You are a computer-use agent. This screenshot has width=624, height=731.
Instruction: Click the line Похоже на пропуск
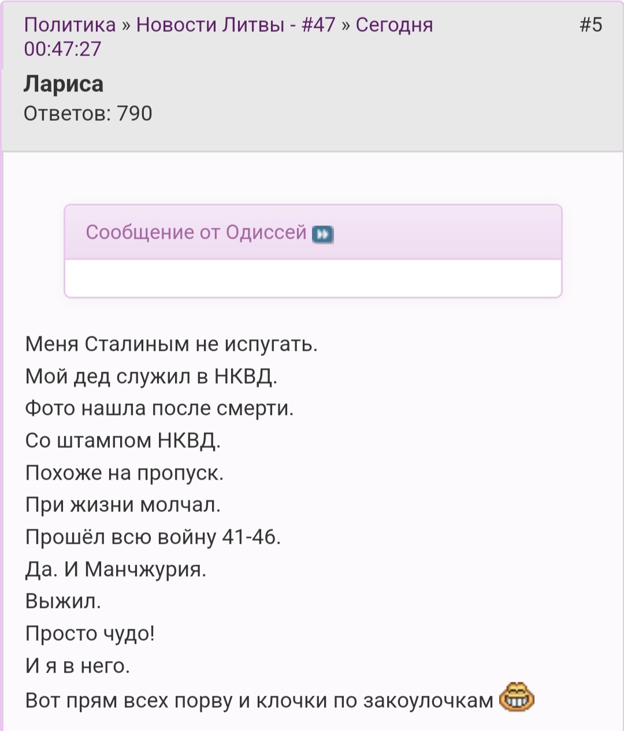coord(124,473)
